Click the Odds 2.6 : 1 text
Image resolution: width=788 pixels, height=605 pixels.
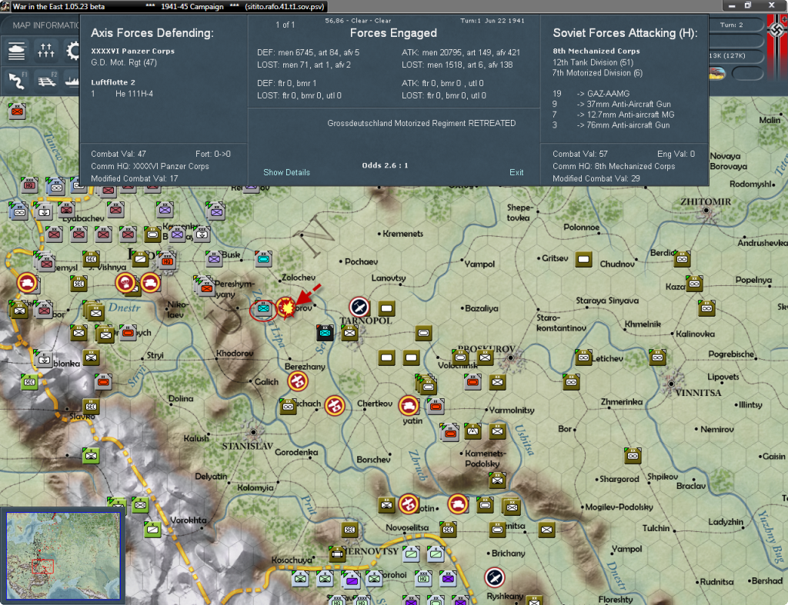pyautogui.click(x=385, y=165)
